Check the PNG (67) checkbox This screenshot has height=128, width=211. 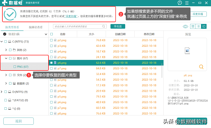point(14,67)
